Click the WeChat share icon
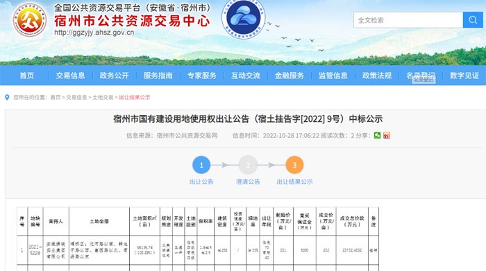This screenshot has width=486, height=271. click(x=377, y=136)
